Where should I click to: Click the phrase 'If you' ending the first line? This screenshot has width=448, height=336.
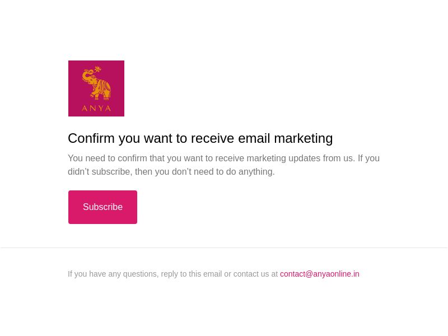tap(368, 158)
